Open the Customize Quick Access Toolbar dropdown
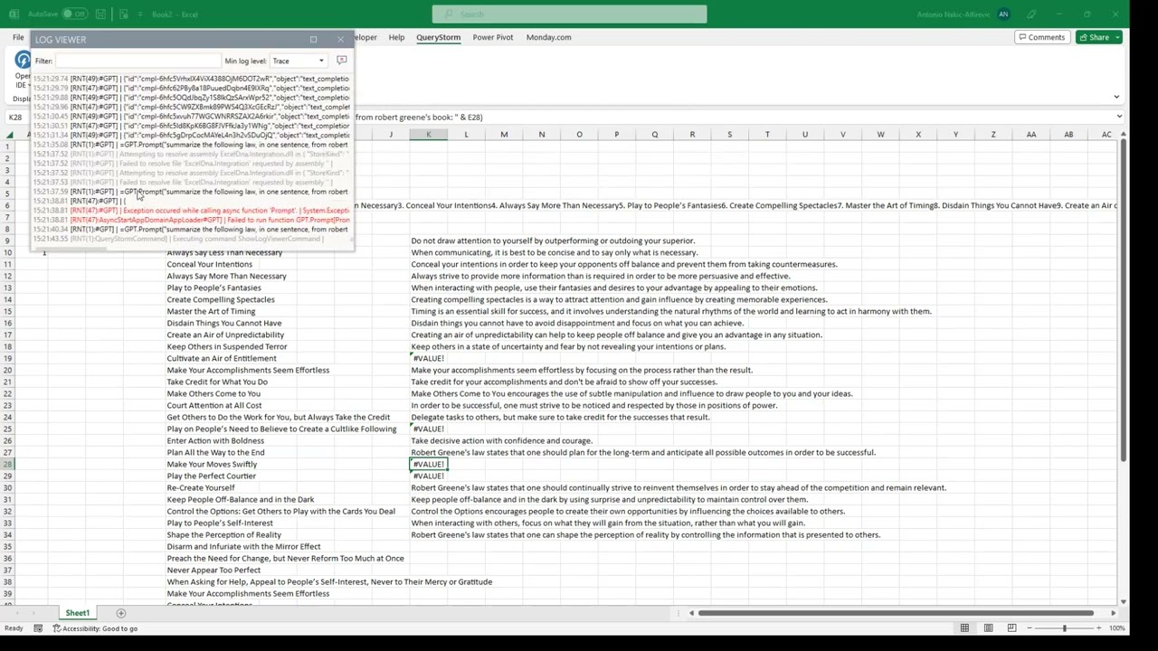 140,14
